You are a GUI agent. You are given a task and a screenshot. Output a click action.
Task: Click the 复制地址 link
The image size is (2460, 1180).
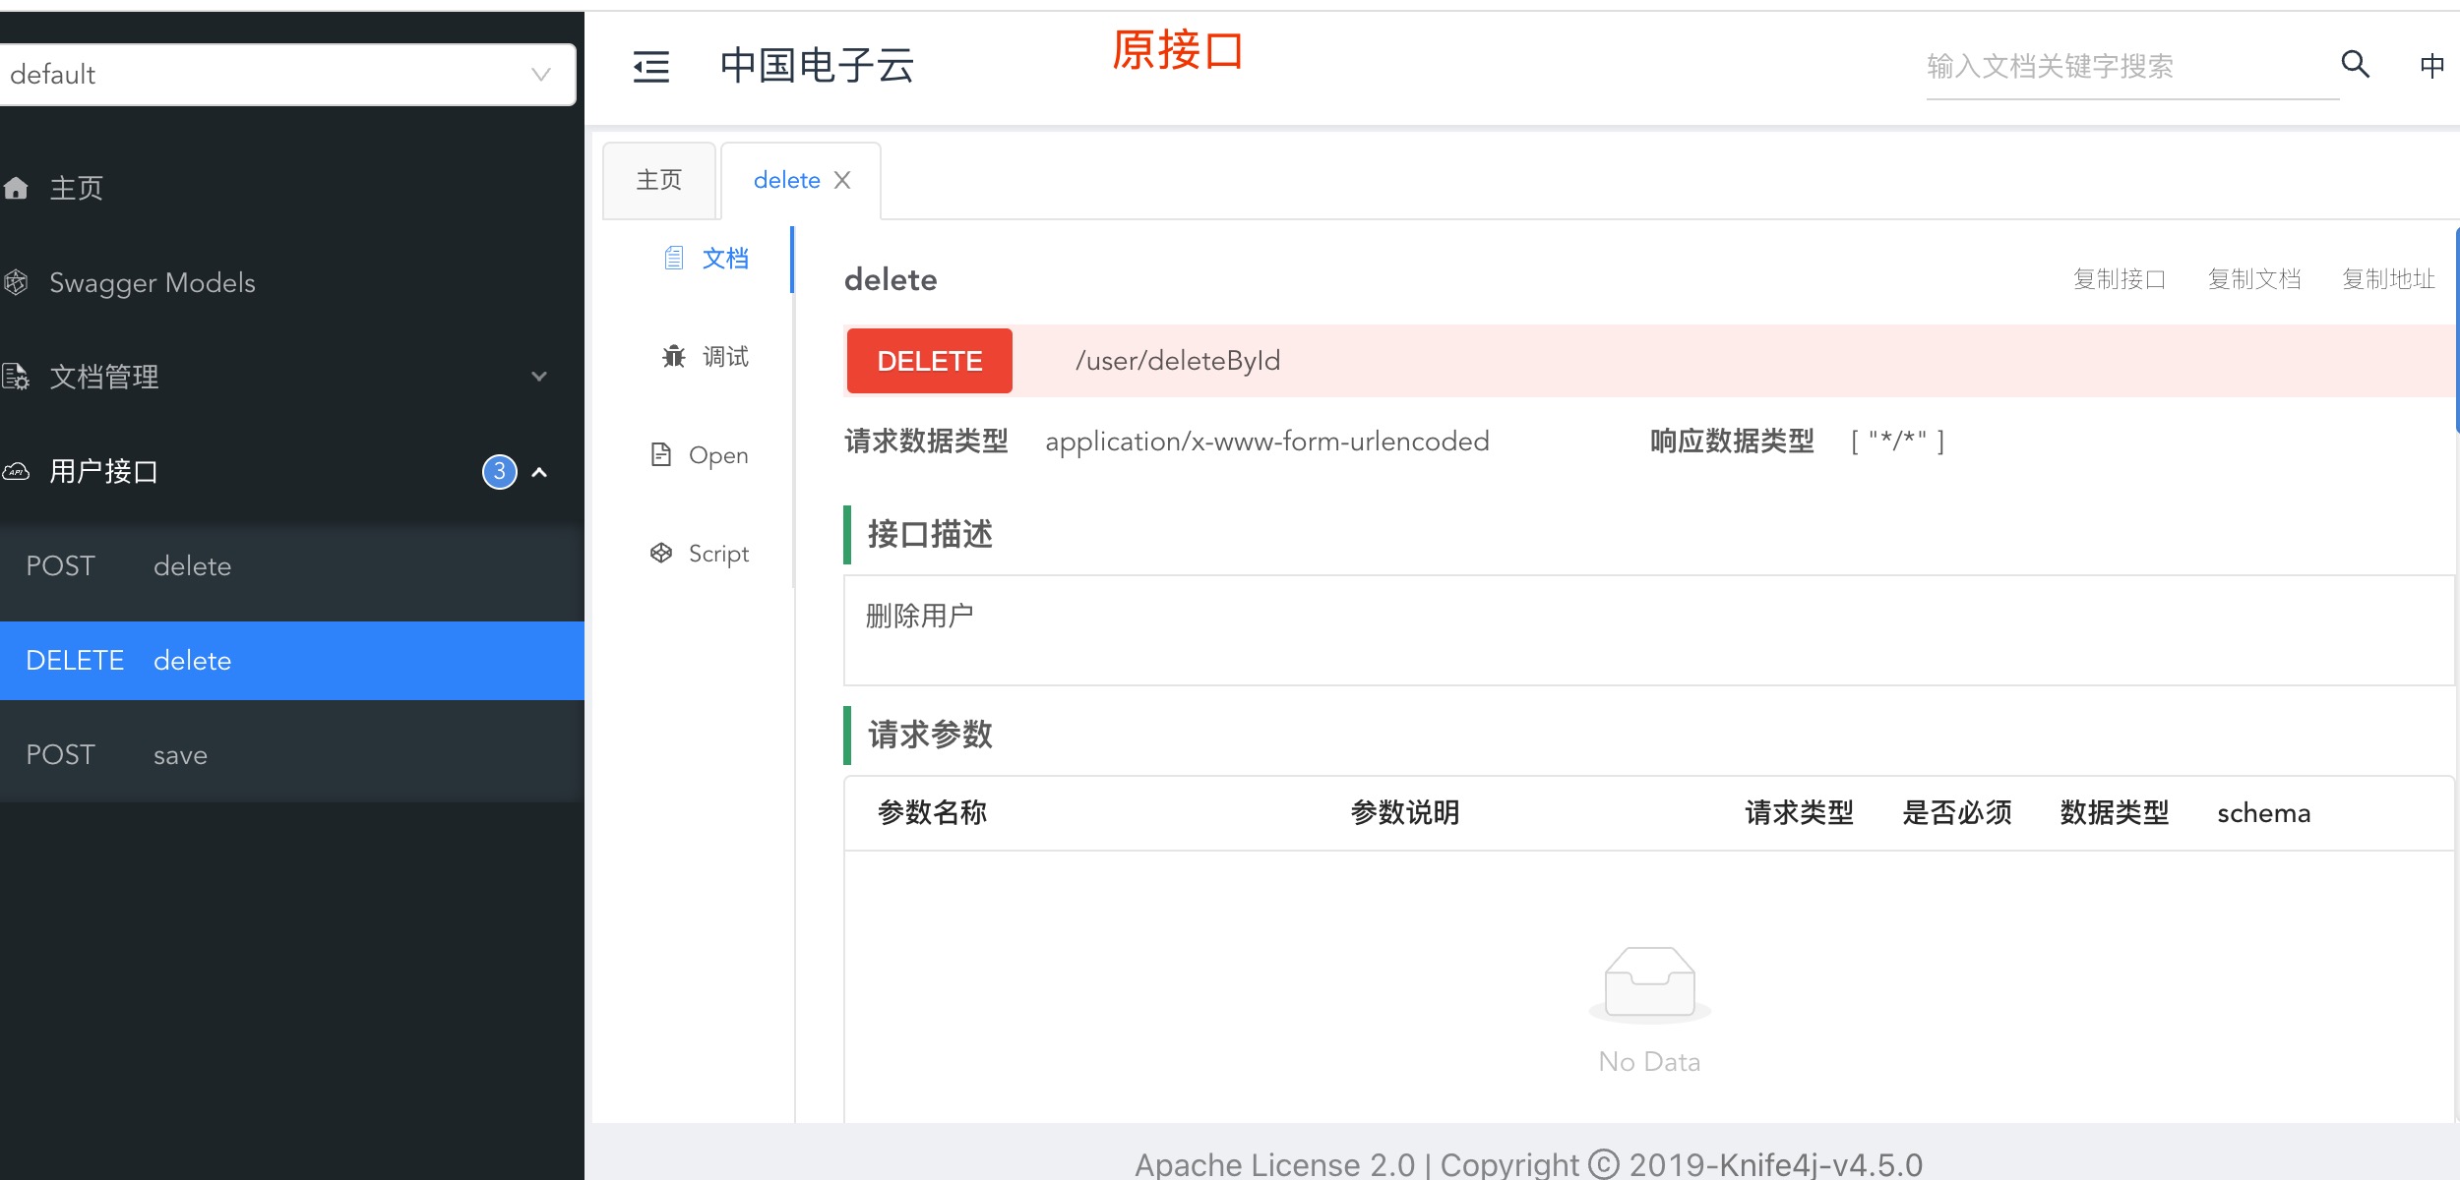[2388, 279]
